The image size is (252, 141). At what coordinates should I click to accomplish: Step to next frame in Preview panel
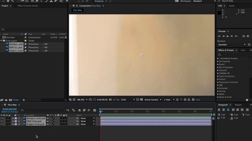(232, 36)
